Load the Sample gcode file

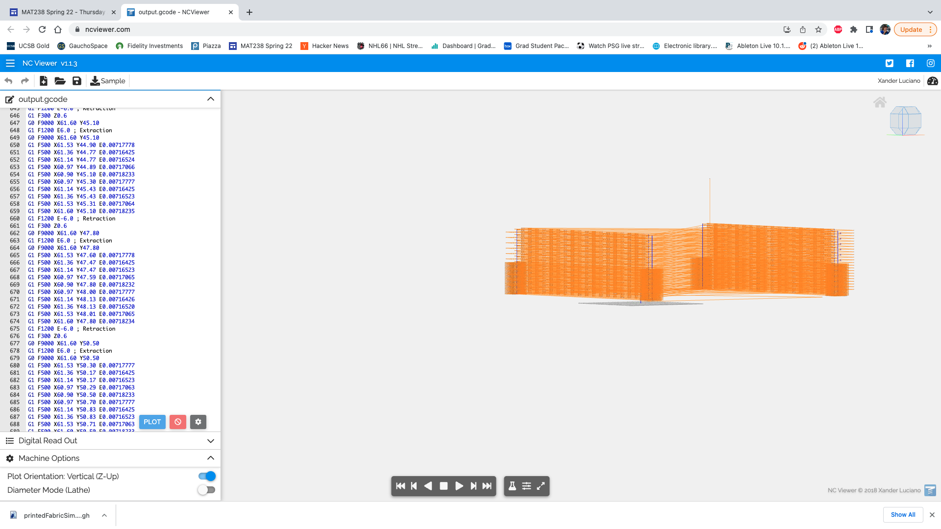pyautogui.click(x=108, y=81)
